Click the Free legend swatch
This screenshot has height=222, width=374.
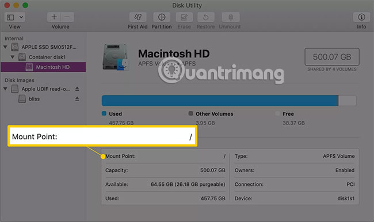(278, 114)
